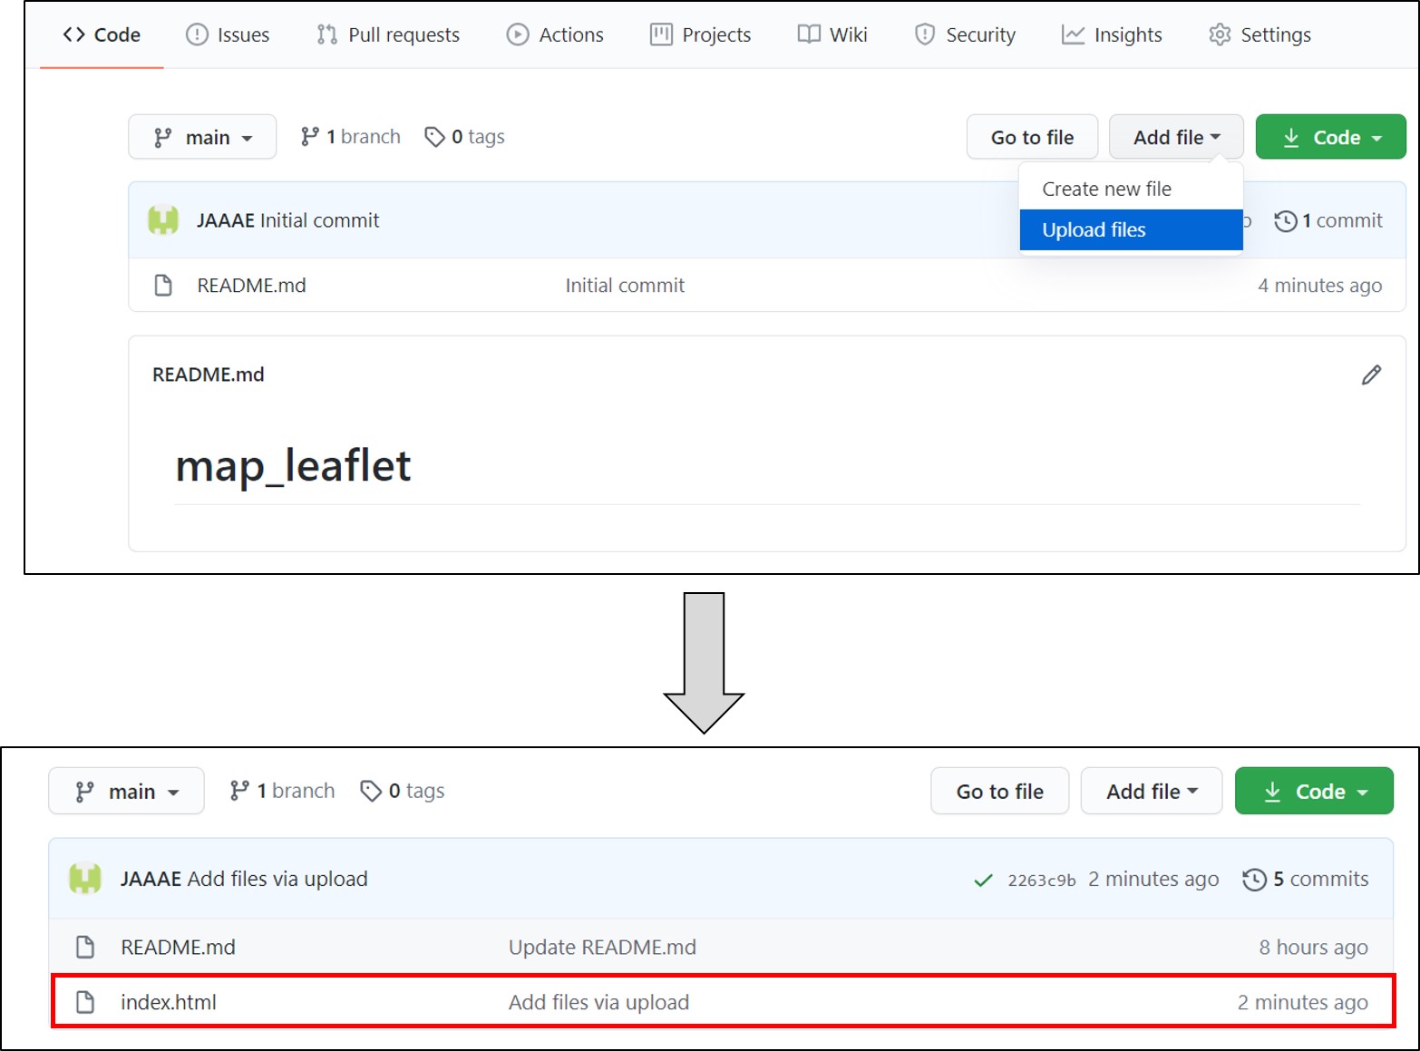Click the 0 tags link in the upper panel

pos(464,137)
